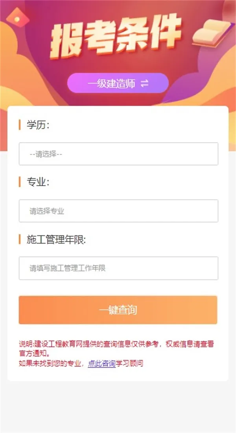Click the red diamond envelope icon
Image resolution: width=236 pixels, height=433 pixels.
pos(17,17)
